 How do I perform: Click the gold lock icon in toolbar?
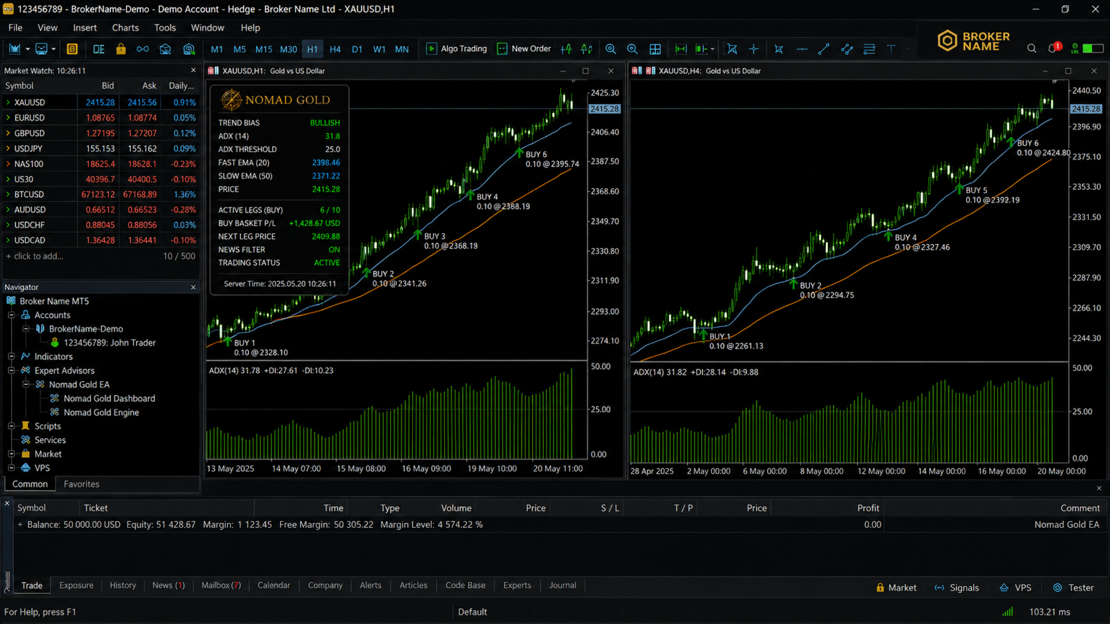pyautogui.click(x=121, y=49)
